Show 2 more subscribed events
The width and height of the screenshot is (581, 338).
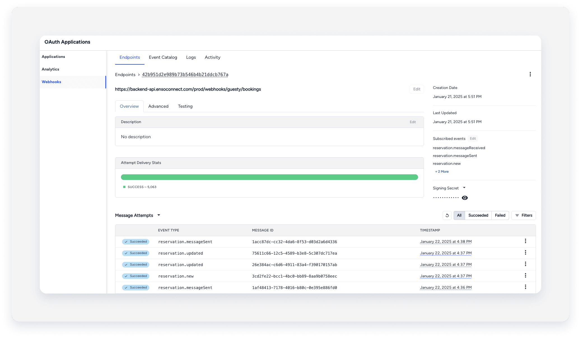[442, 171]
